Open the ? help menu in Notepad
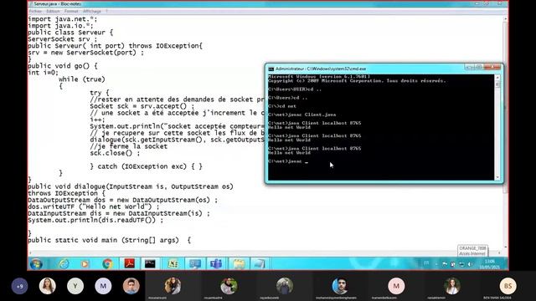This screenshot has height=301, width=536. click(106, 11)
